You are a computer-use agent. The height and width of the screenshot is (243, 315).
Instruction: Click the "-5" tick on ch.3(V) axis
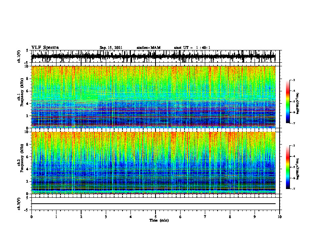[27, 210]
